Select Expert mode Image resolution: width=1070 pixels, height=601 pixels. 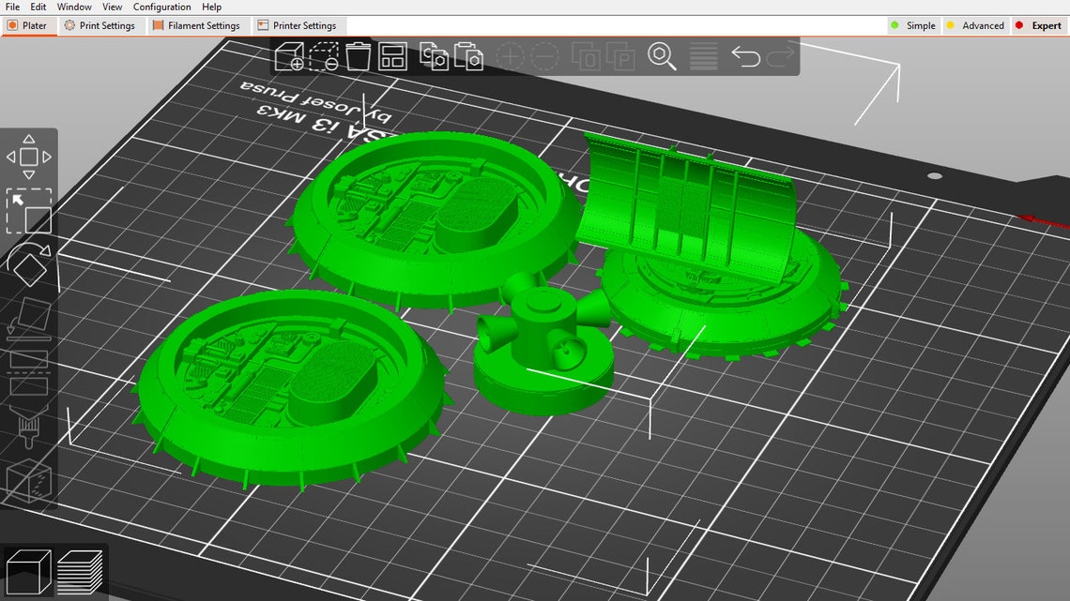[1038, 25]
